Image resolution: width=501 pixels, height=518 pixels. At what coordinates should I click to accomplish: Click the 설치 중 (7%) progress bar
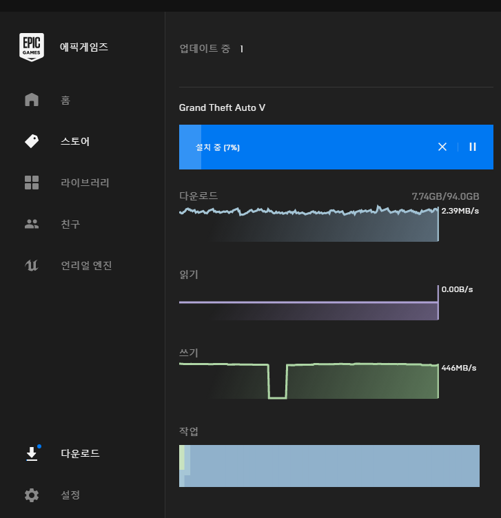click(336, 147)
